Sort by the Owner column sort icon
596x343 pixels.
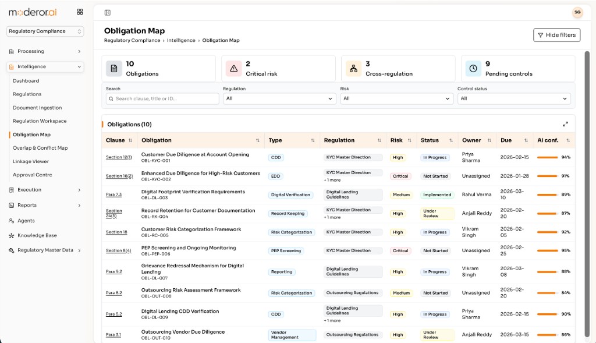tap(489, 140)
